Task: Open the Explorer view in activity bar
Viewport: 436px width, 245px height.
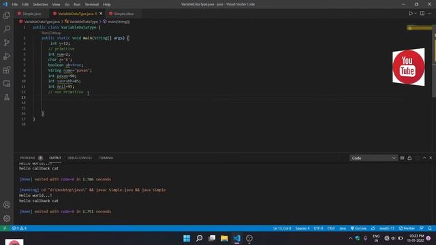Action: tap(7, 15)
